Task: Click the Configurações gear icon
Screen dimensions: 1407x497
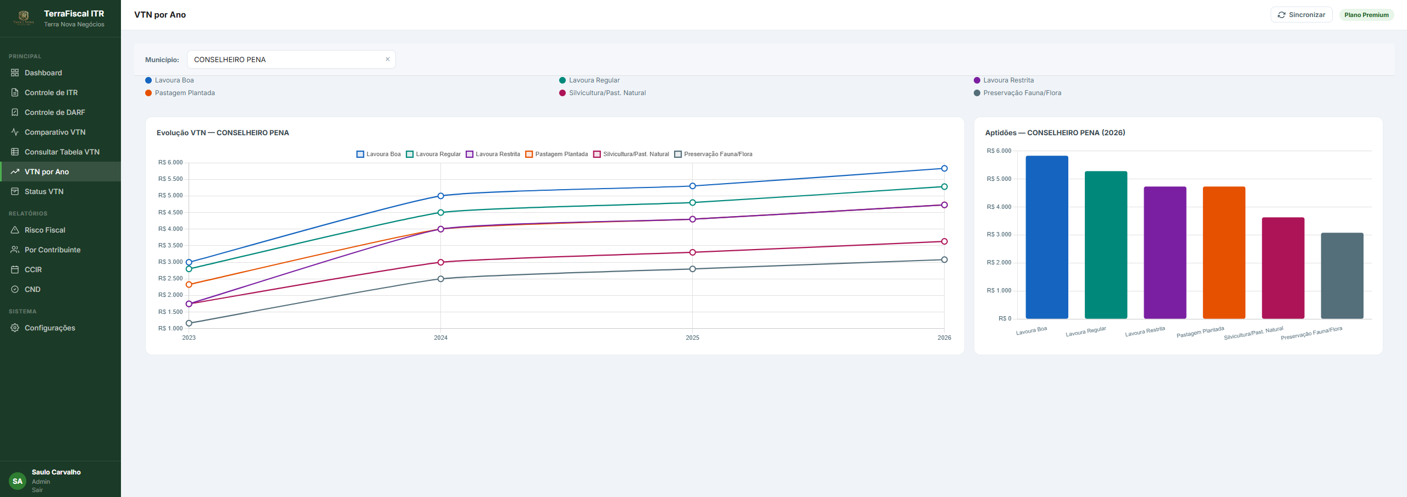Action: [x=15, y=328]
